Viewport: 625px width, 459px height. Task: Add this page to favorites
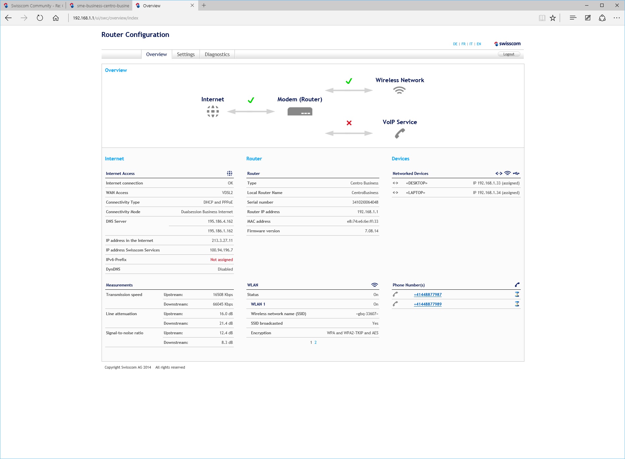click(553, 18)
